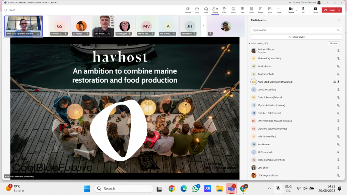Open the Windows Start menu
The width and height of the screenshot is (347, 195).
tap(87, 189)
